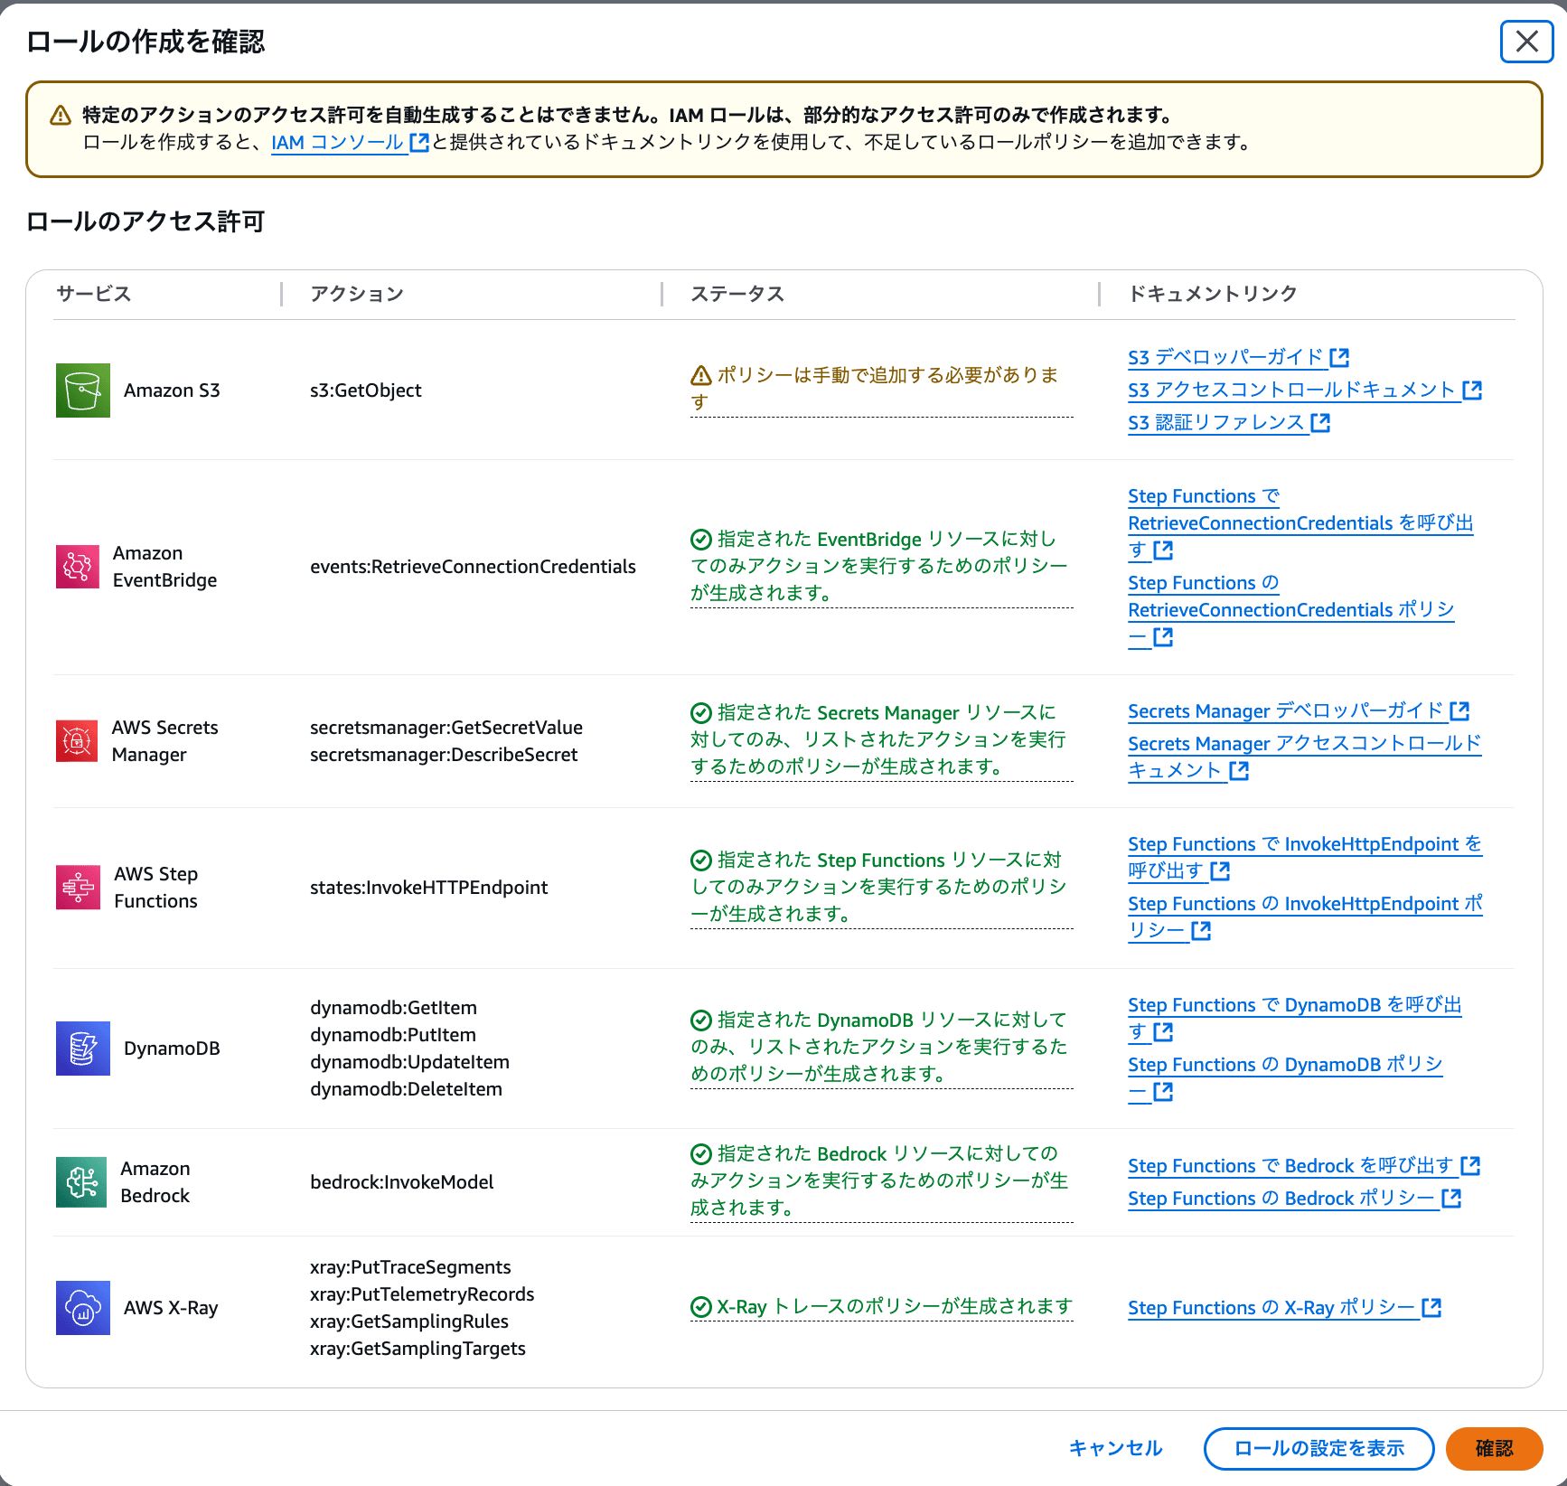Click external icon beside S3 認証リファレンス

1321,423
